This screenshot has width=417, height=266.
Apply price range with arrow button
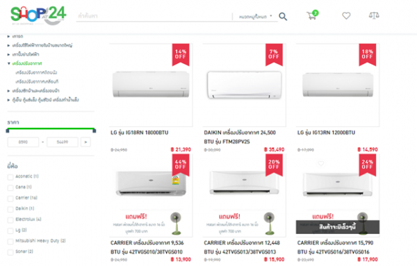[85, 142]
